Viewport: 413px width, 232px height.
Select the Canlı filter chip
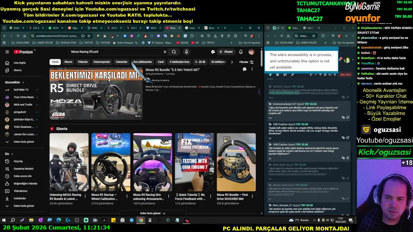[161, 62]
